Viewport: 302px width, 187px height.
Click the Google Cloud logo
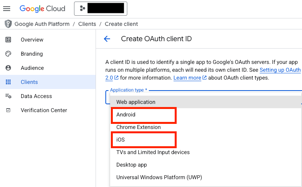[x=43, y=8]
